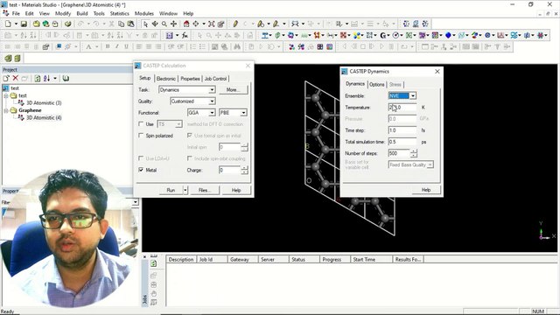Viewport: 560px width, 315px height.
Task: Click the Temperature input field
Action: pyautogui.click(x=402, y=107)
